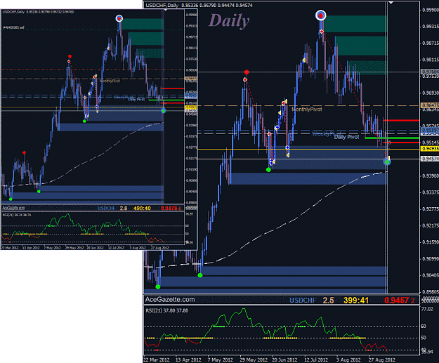Click the 29 May 2012 date on the large chart
The width and height of the screenshot is (439, 363).
coord(254,359)
